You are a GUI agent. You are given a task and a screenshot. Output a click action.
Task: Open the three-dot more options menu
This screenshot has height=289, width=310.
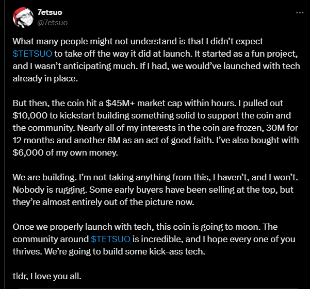pyautogui.click(x=300, y=13)
